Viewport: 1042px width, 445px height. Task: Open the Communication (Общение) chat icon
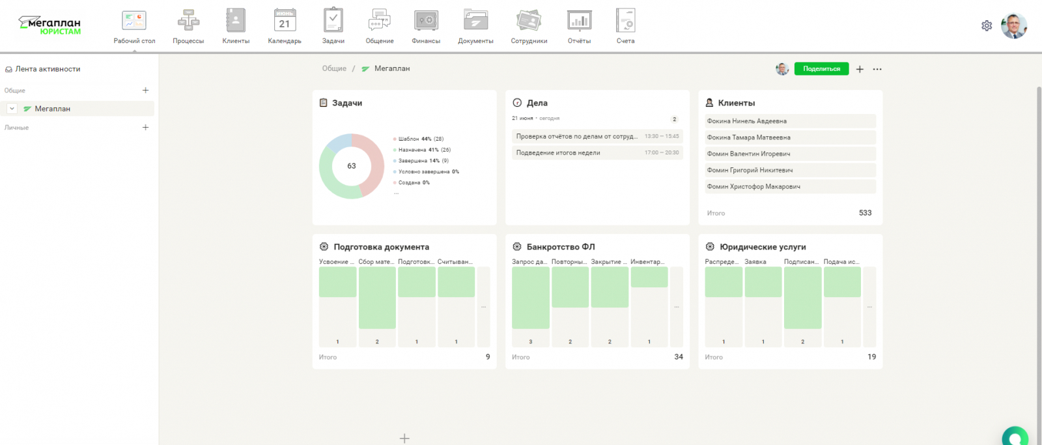click(x=379, y=21)
